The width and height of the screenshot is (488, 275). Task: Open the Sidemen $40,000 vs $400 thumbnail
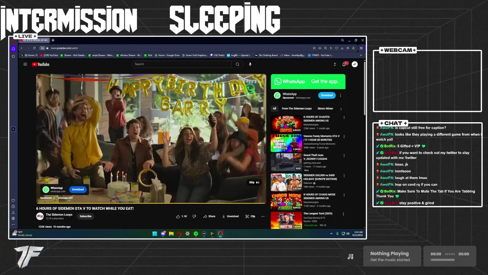coord(286,182)
